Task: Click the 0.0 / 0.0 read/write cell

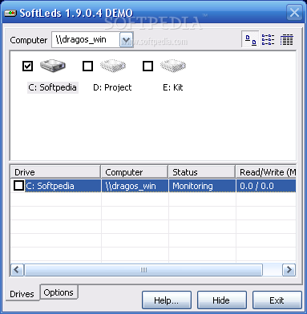Action: click(x=266, y=186)
